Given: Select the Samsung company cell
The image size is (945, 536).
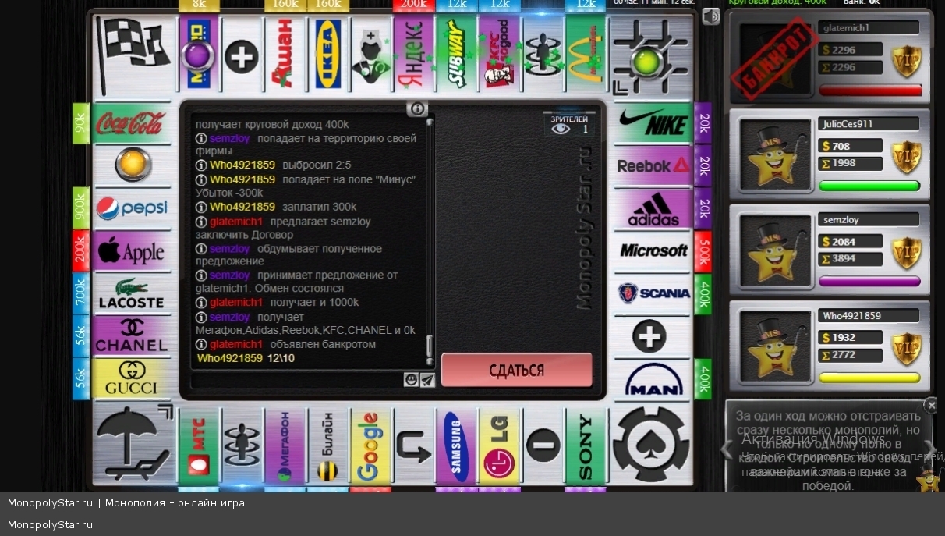Looking at the screenshot, I should pyautogui.click(x=457, y=445).
